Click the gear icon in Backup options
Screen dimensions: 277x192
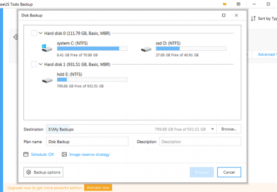(29, 172)
